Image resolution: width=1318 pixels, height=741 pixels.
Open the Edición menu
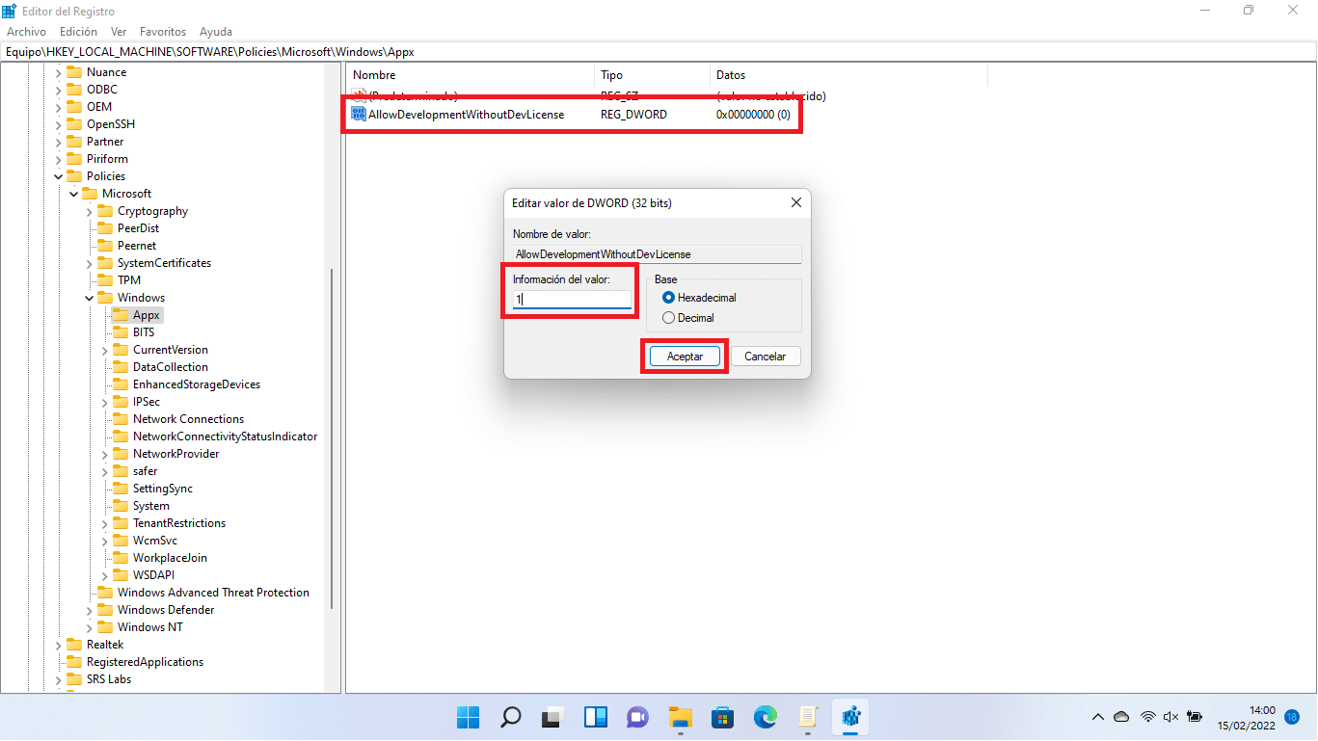point(78,32)
